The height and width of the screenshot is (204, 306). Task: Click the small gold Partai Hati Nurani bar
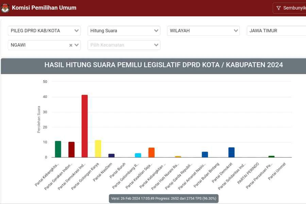(x=178, y=156)
